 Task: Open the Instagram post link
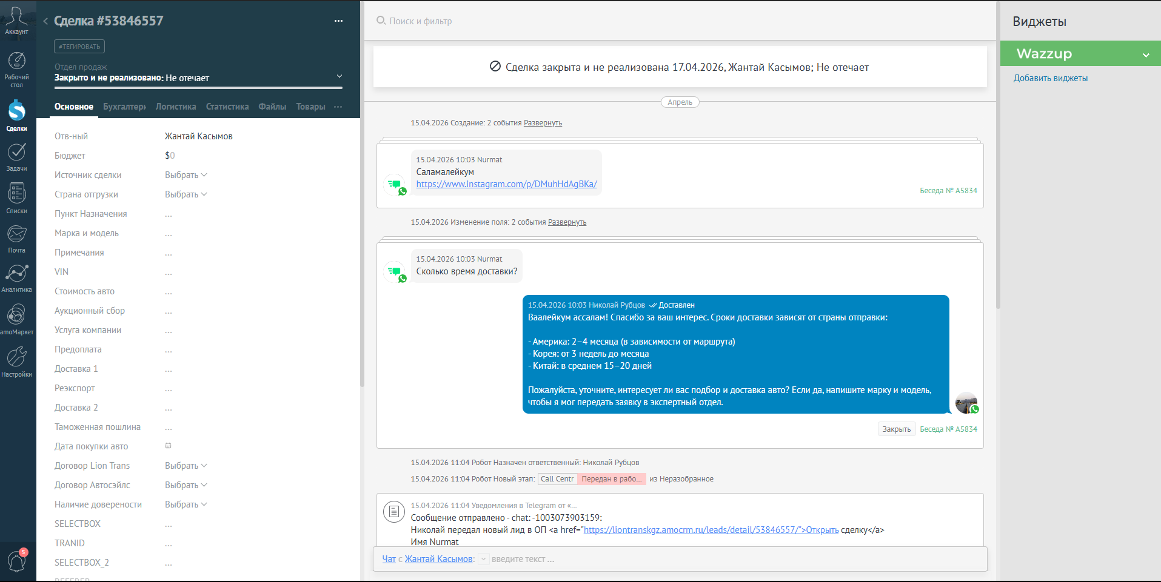point(506,184)
